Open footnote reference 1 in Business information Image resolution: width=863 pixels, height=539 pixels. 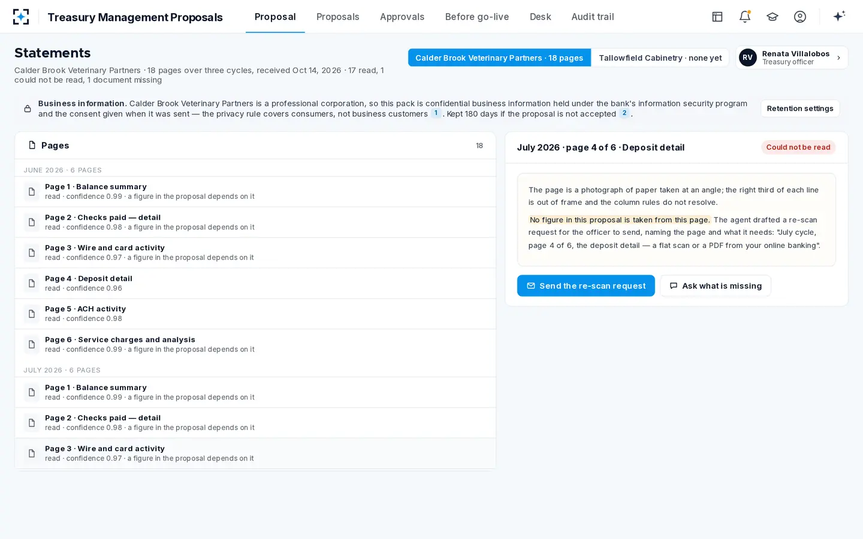pyautogui.click(x=436, y=113)
